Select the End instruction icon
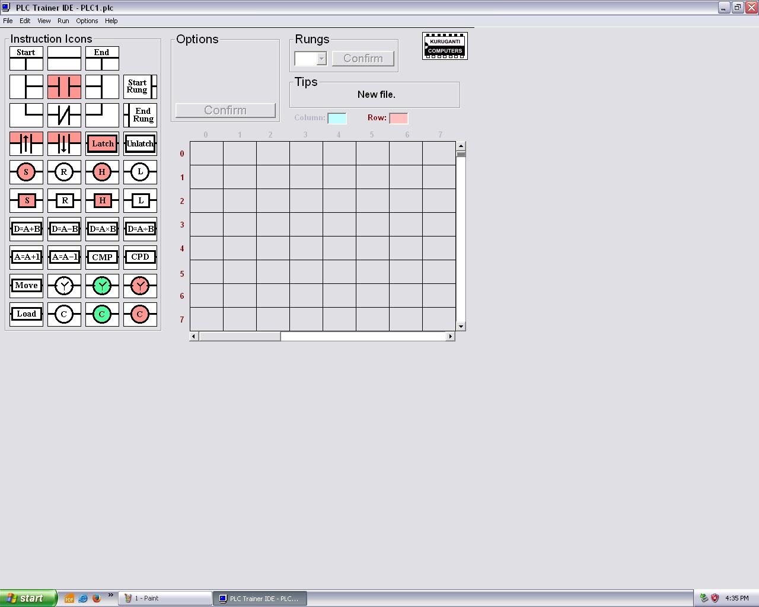The image size is (759, 607). (x=101, y=58)
